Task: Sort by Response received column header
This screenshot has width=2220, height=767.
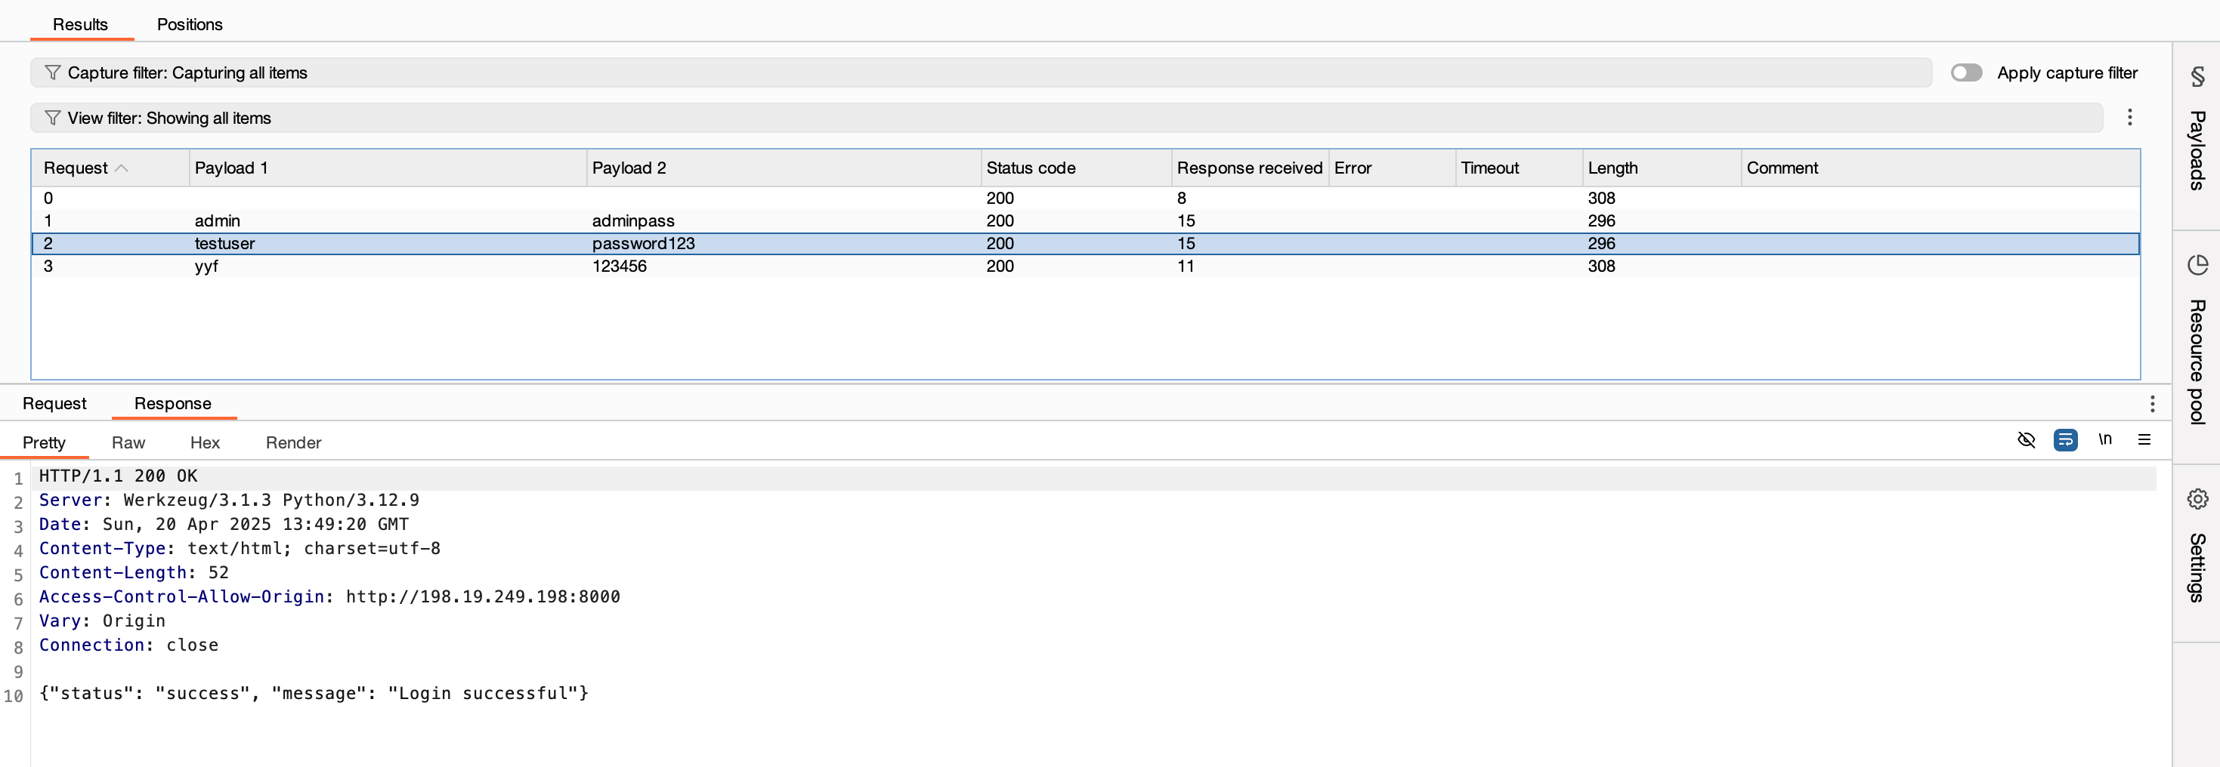Action: (1250, 168)
